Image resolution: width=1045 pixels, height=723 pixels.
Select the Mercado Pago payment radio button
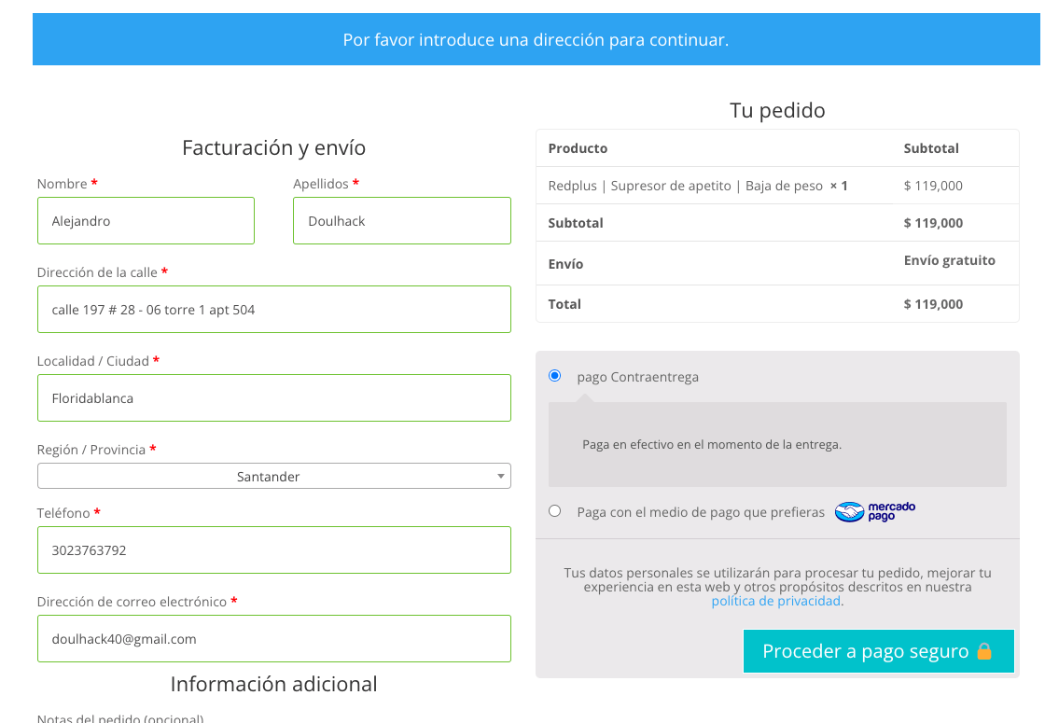click(554, 511)
